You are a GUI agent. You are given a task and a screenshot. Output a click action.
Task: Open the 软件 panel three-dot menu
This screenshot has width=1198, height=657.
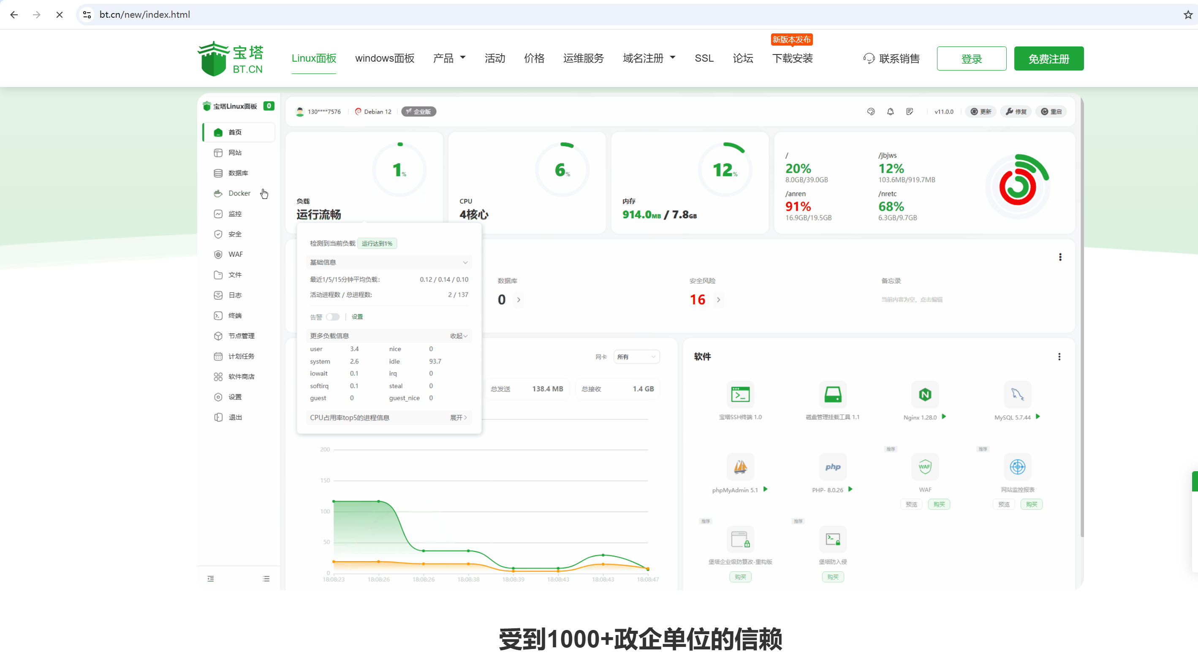pos(1059,357)
